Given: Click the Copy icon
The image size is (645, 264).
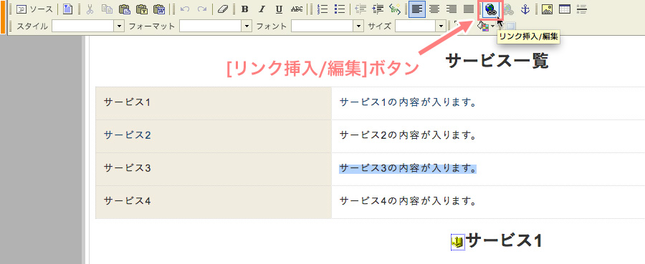Looking at the screenshot, I should [107, 9].
